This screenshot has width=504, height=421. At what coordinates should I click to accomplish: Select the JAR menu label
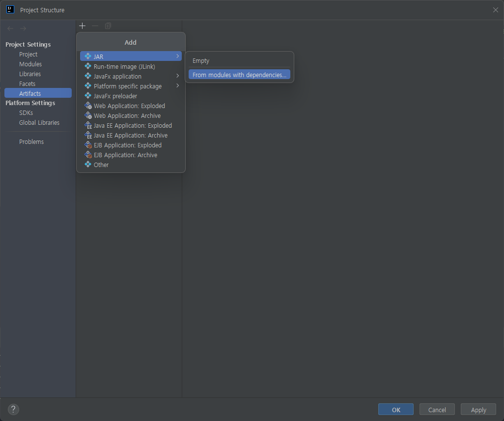pyautogui.click(x=98, y=56)
